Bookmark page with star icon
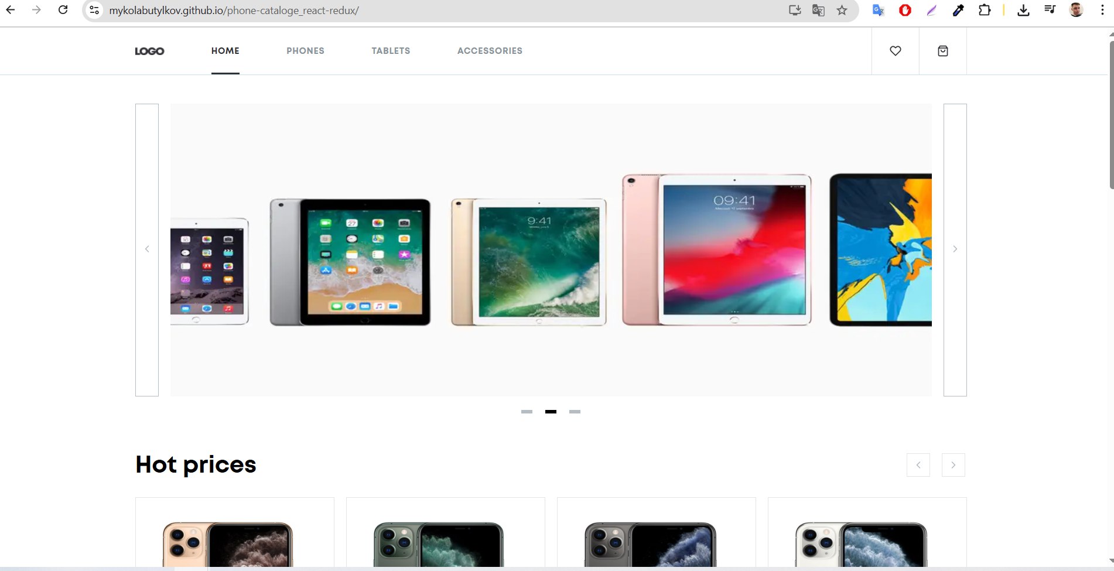Image resolution: width=1114 pixels, height=571 pixels. pos(842,11)
